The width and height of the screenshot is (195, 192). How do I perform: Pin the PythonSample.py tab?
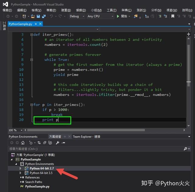click(36, 24)
